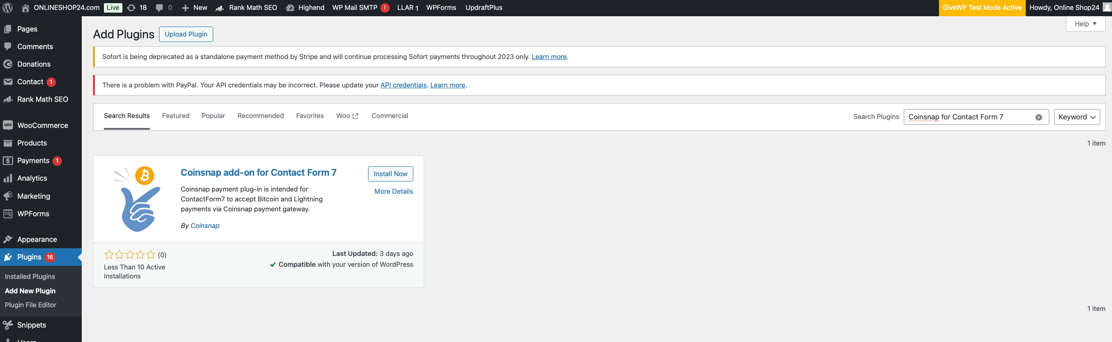Open the Woo external tab
This screenshot has width=1112, height=342.
pos(347,116)
